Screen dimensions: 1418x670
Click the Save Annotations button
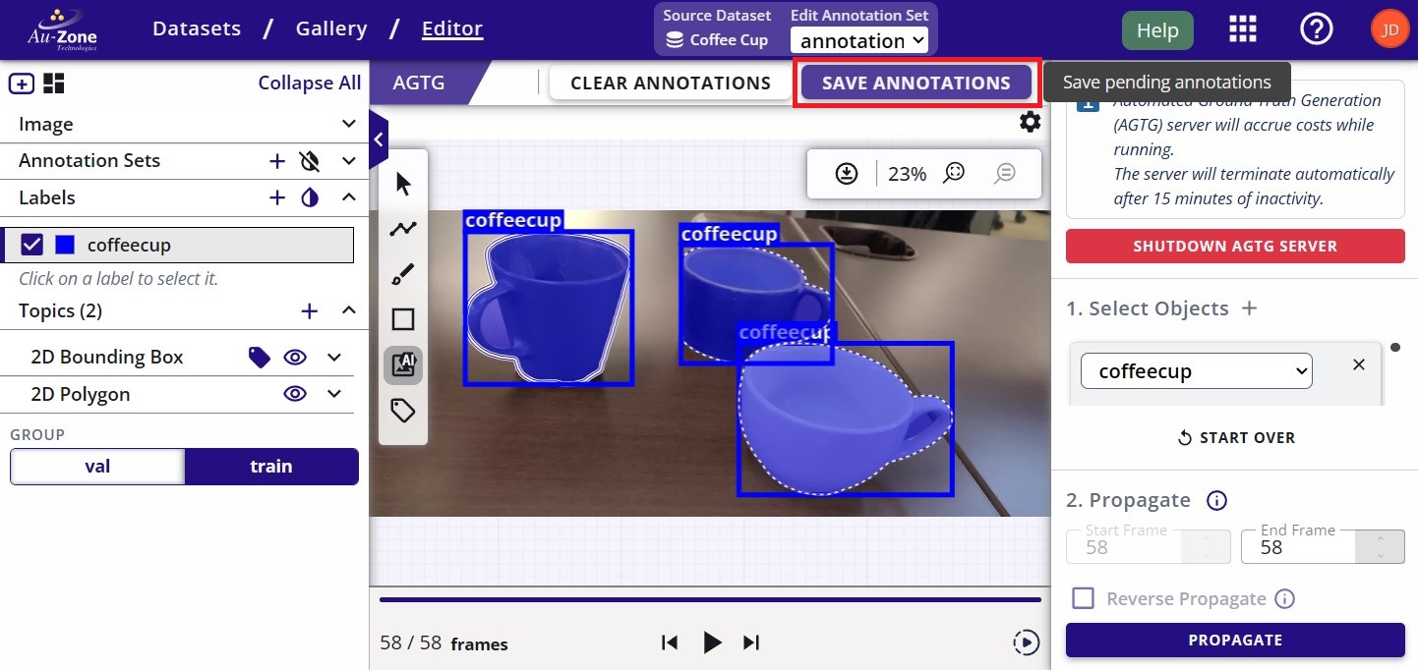pos(916,84)
